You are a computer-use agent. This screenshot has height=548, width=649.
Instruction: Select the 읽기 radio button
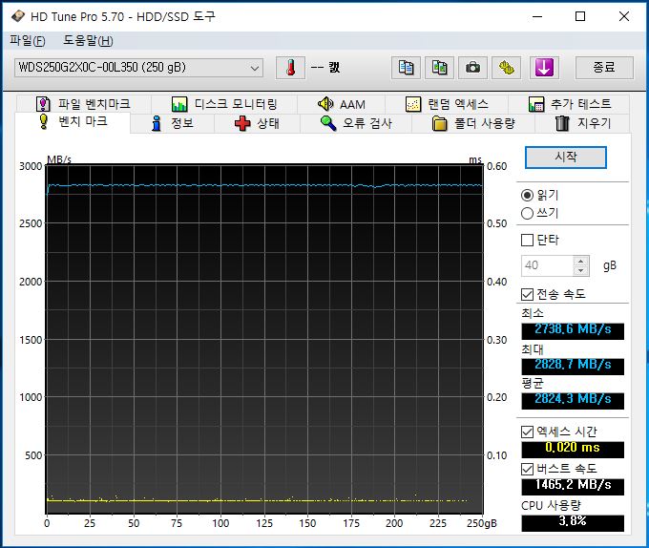528,195
